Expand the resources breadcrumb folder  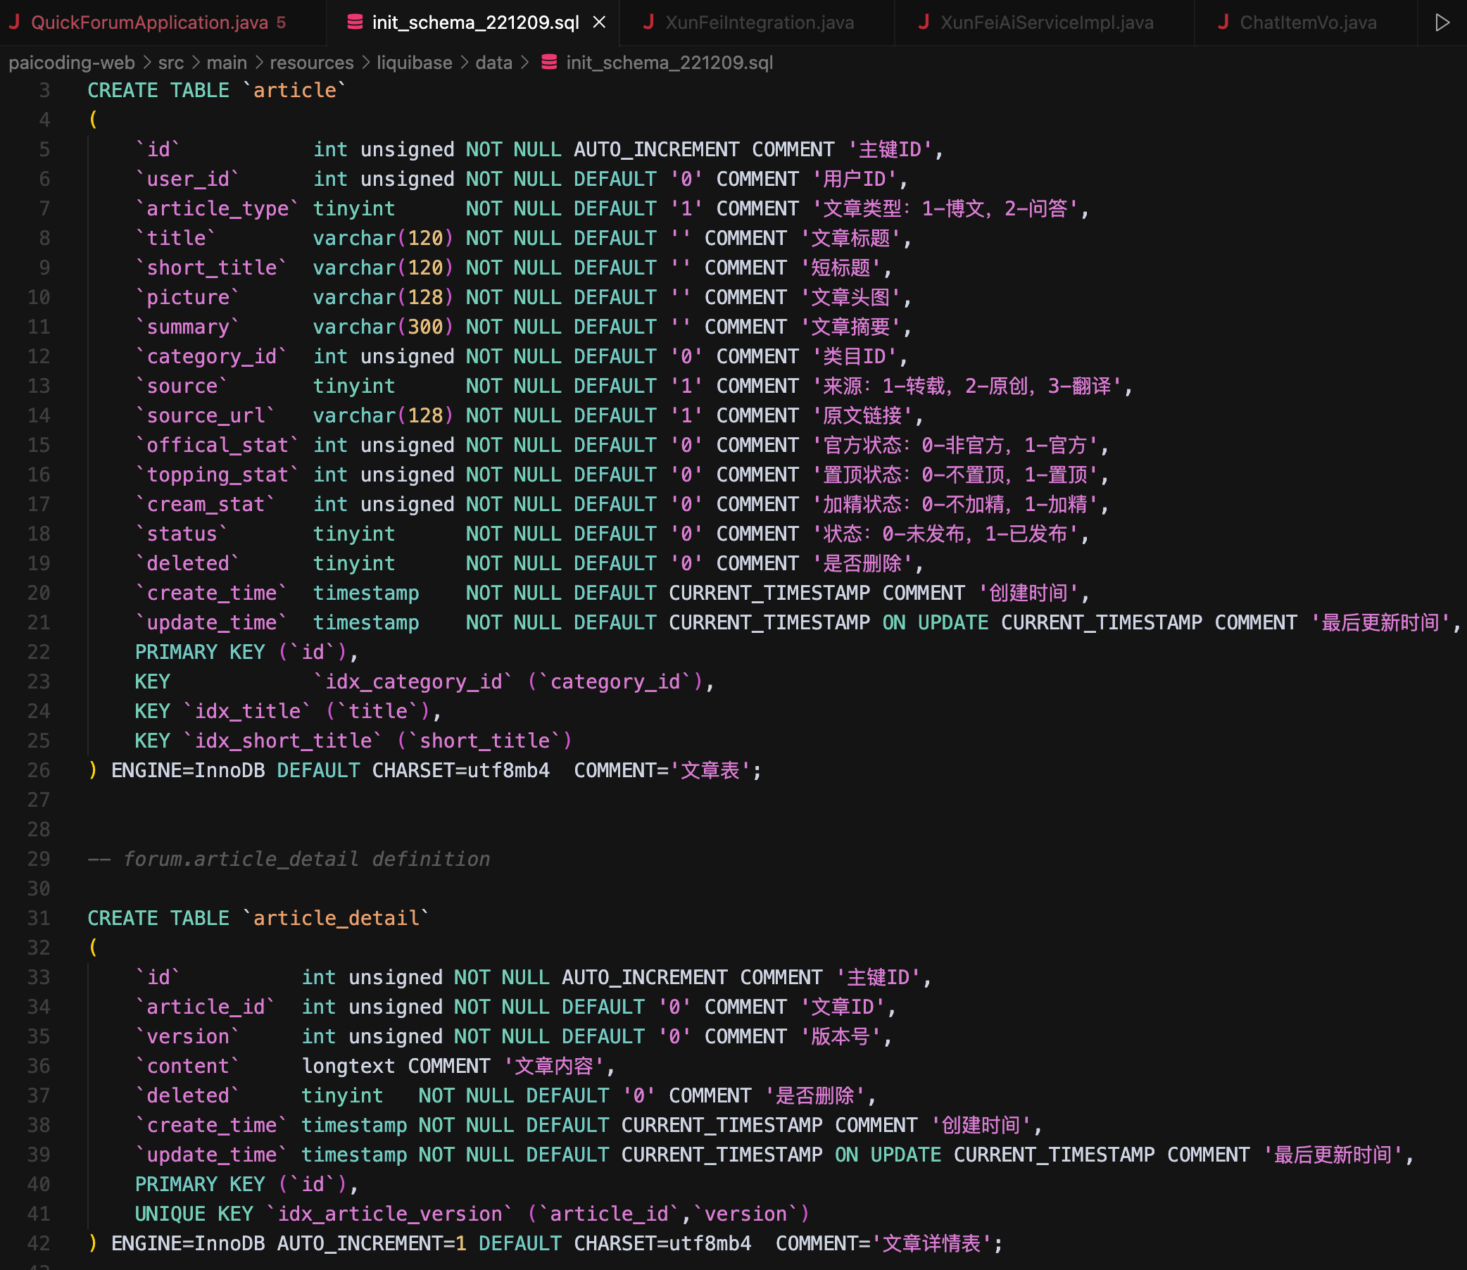point(311,63)
